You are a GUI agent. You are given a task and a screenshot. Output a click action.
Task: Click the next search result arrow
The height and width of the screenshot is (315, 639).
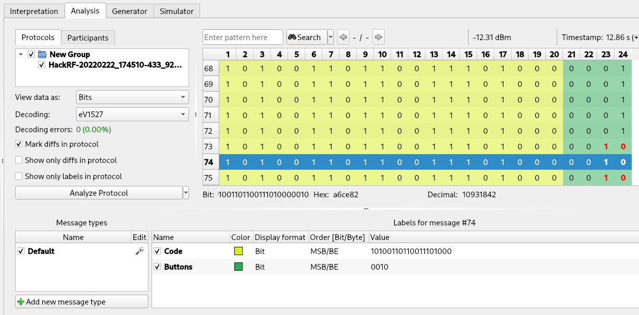(x=379, y=37)
